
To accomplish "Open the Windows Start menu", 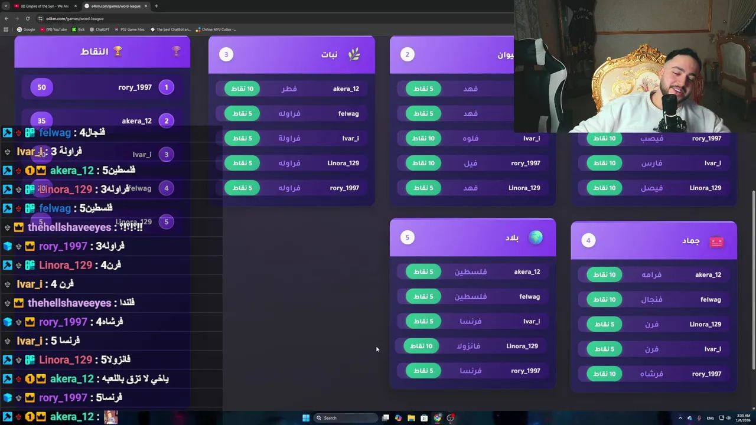I will (x=305, y=418).
